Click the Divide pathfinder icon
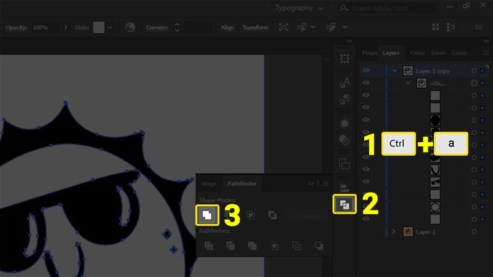The image size is (493, 277). coord(208,246)
